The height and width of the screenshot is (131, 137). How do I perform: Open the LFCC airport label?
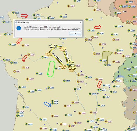point(56,116)
